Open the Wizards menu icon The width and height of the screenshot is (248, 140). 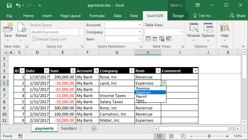tap(194, 28)
